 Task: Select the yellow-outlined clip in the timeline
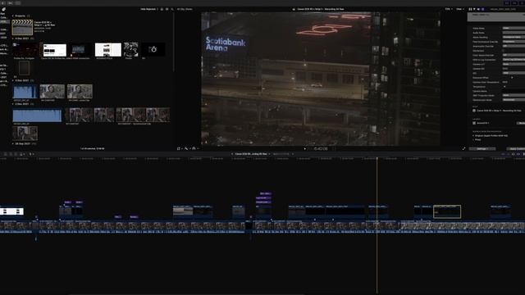[447, 211]
